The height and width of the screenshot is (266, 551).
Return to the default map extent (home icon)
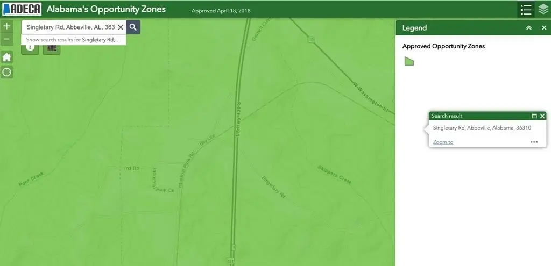click(6, 57)
